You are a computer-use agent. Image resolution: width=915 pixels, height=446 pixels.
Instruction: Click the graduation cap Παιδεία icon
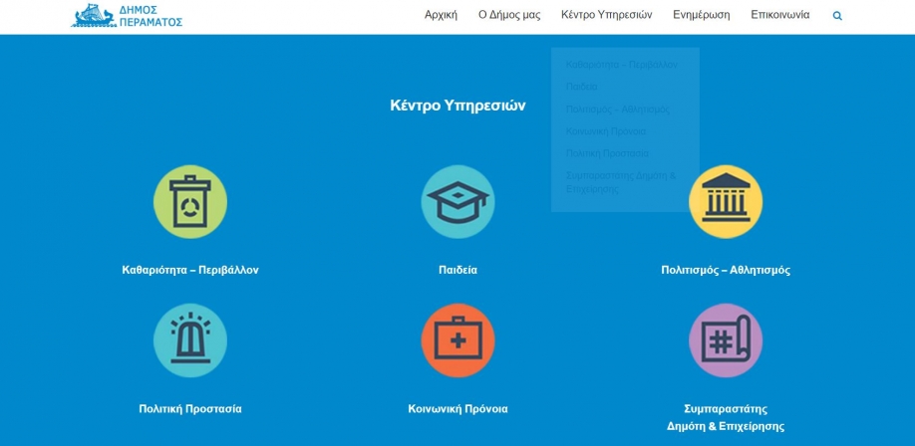[457, 202]
